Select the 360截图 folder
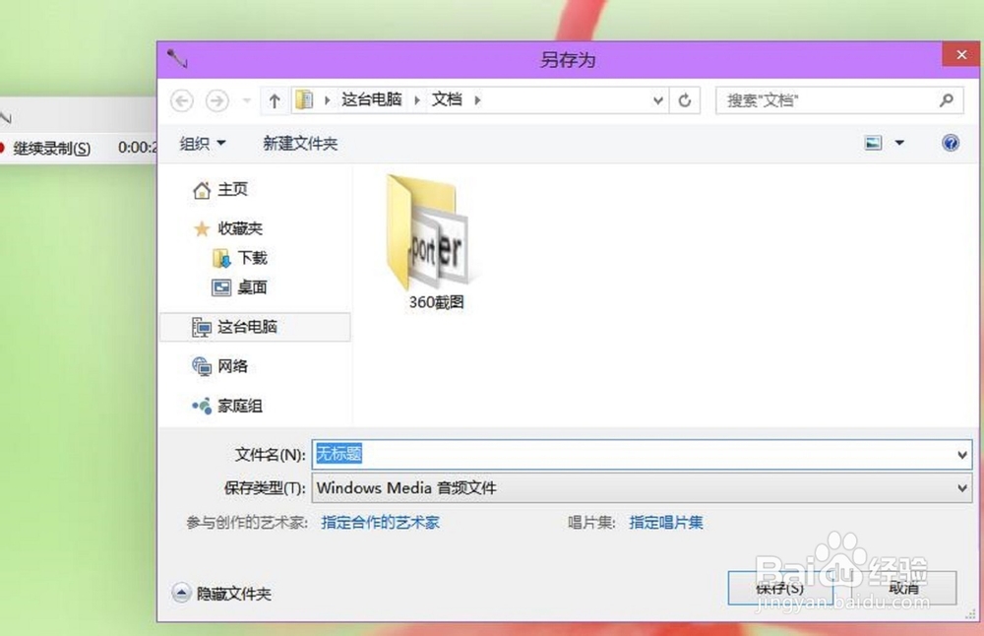 [x=435, y=242]
